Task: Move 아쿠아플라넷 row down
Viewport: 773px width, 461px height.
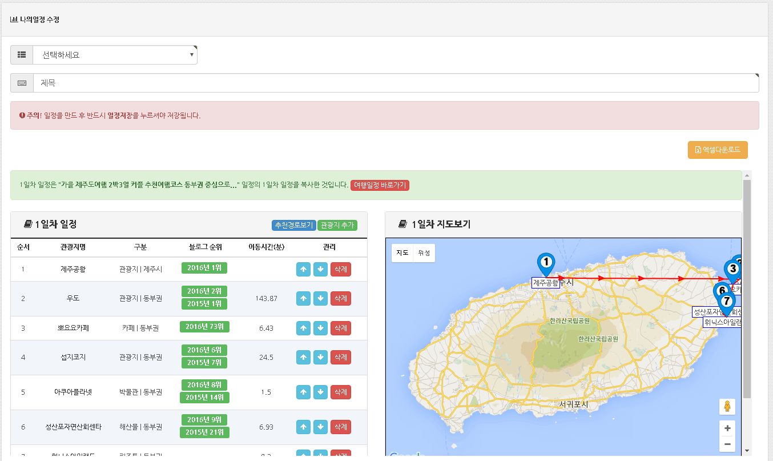Action: coord(320,392)
